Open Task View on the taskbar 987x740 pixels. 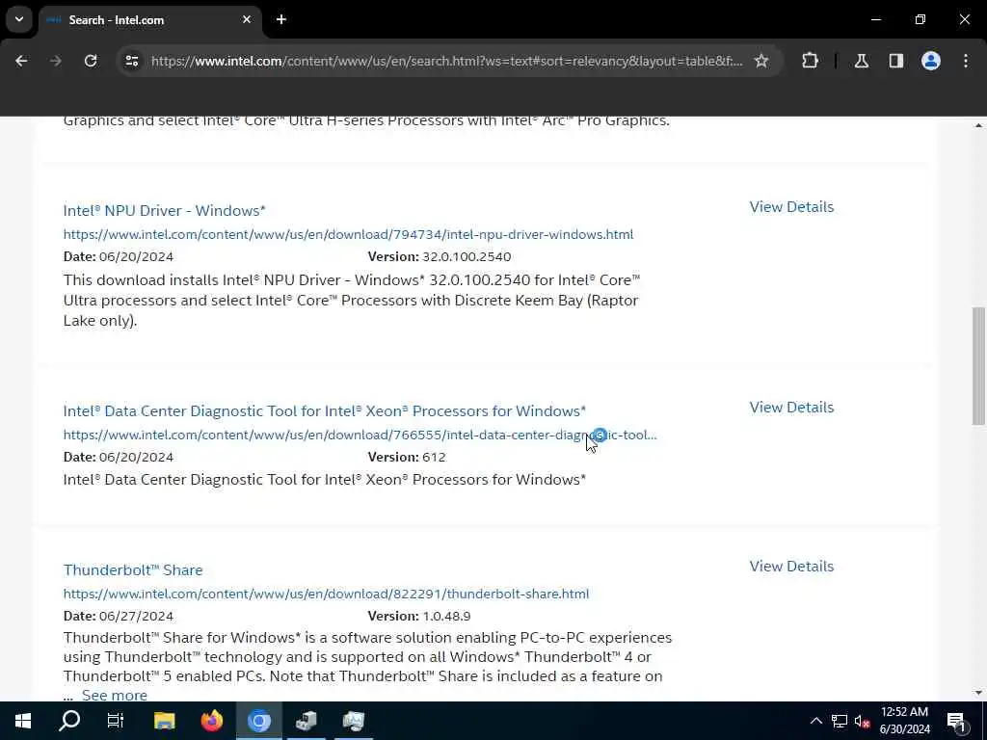click(x=116, y=721)
